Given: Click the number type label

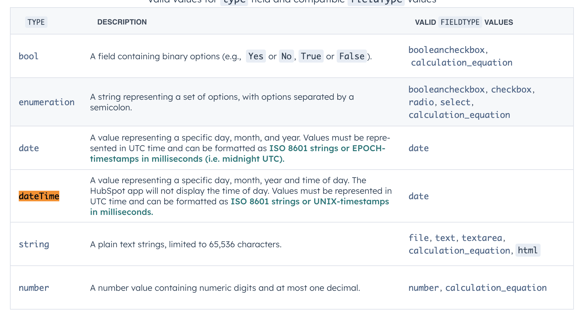Looking at the screenshot, I should (34, 288).
